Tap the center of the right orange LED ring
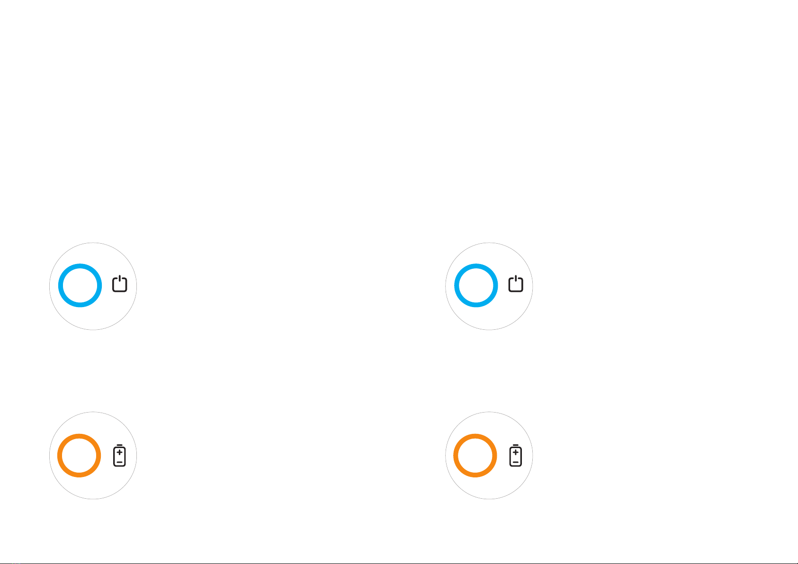Viewport: 798px width, 564px height. coord(475,455)
